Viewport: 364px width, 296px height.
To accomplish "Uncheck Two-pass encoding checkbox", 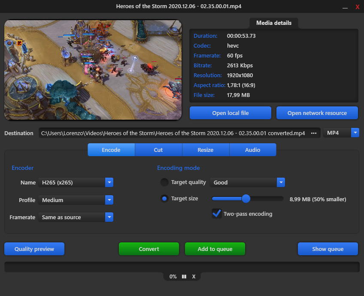I will pos(217,214).
